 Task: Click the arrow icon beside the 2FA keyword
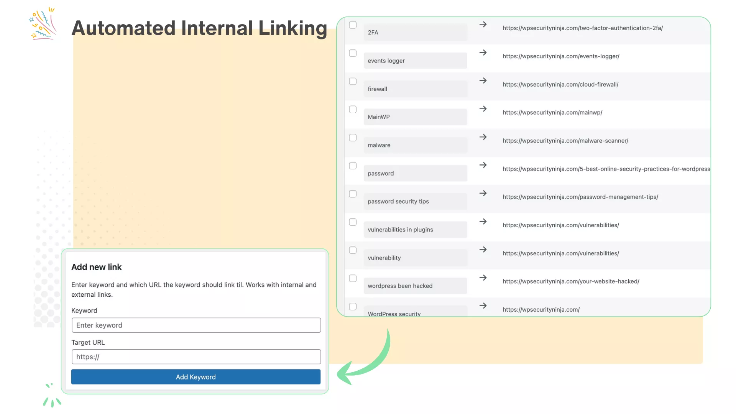[483, 25]
